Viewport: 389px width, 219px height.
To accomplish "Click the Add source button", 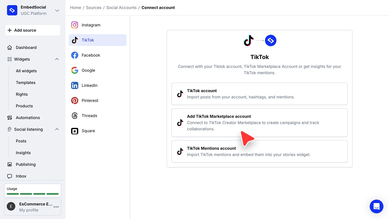I will (x=33, y=30).
